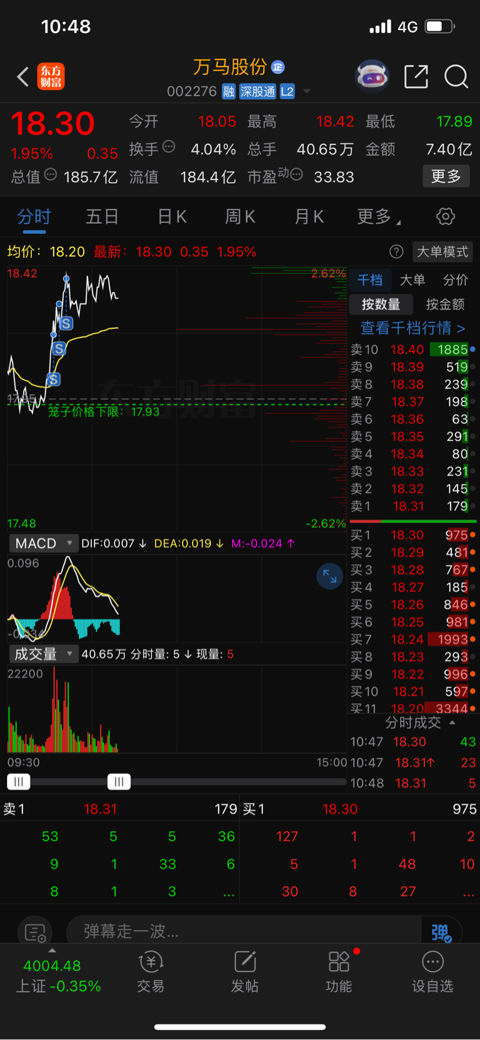Select 卖10 row at 18.40
480x1040 pixels.
pyautogui.click(x=412, y=350)
